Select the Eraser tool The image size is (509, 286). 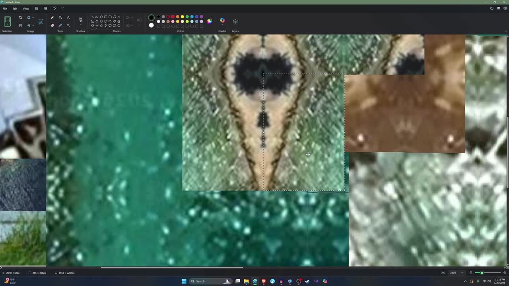pyautogui.click(x=52, y=25)
